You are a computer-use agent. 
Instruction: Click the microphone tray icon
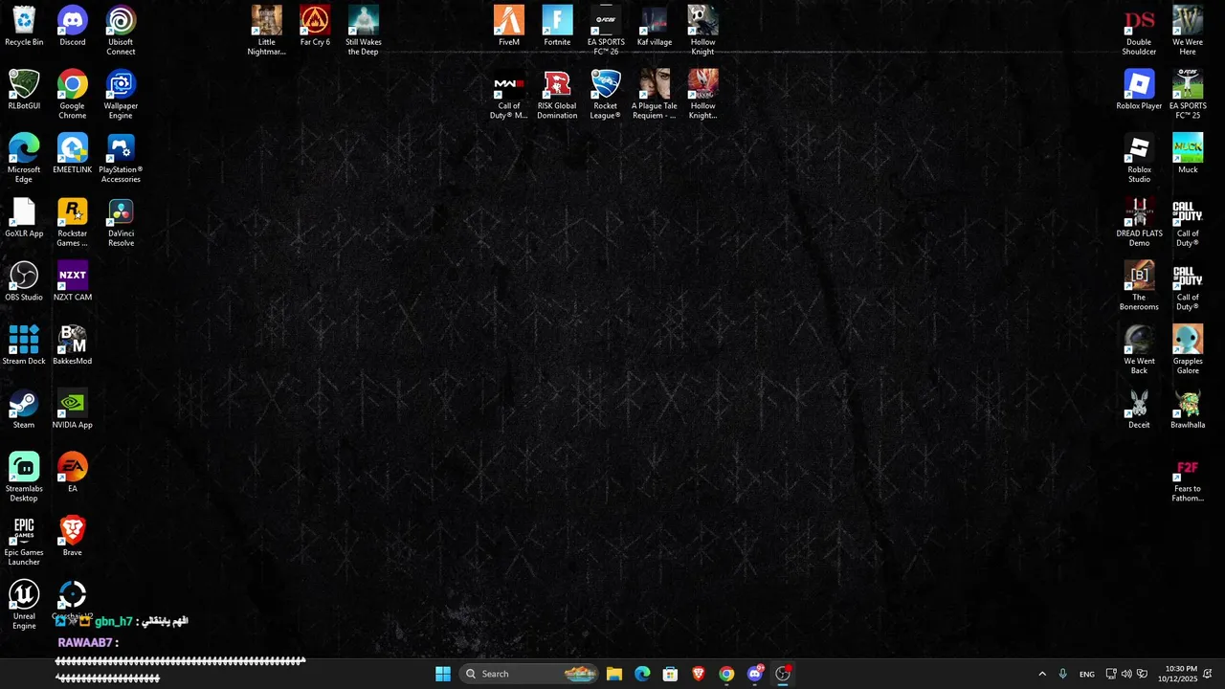coord(1062,674)
